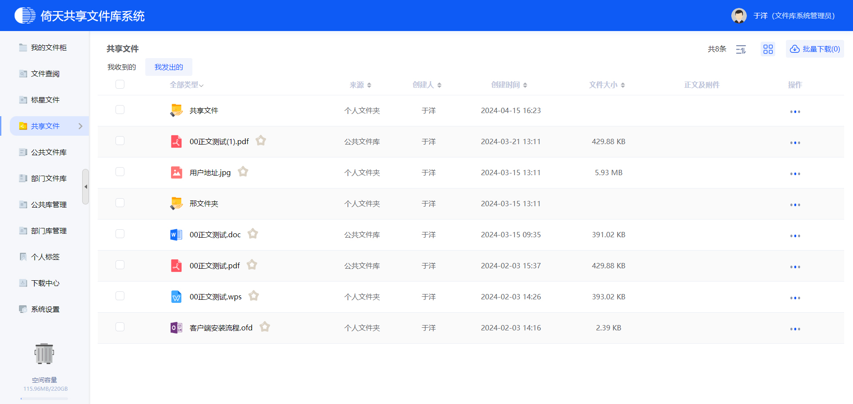The width and height of the screenshot is (853, 404).
Task: Open the user avatar of 于洋
Action: [x=739, y=16]
